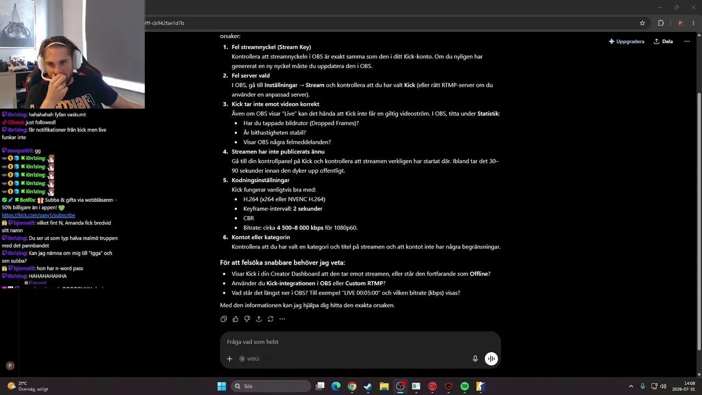Open the volume control in tray

(x=663, y=386)
